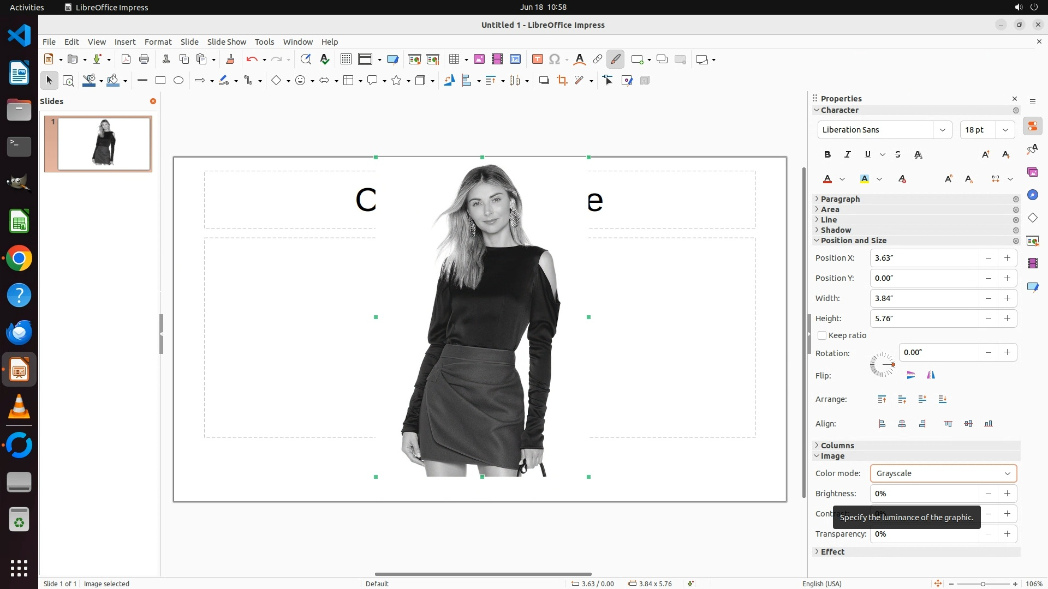Toggle the Shadow toolbar button

point(544,81)
